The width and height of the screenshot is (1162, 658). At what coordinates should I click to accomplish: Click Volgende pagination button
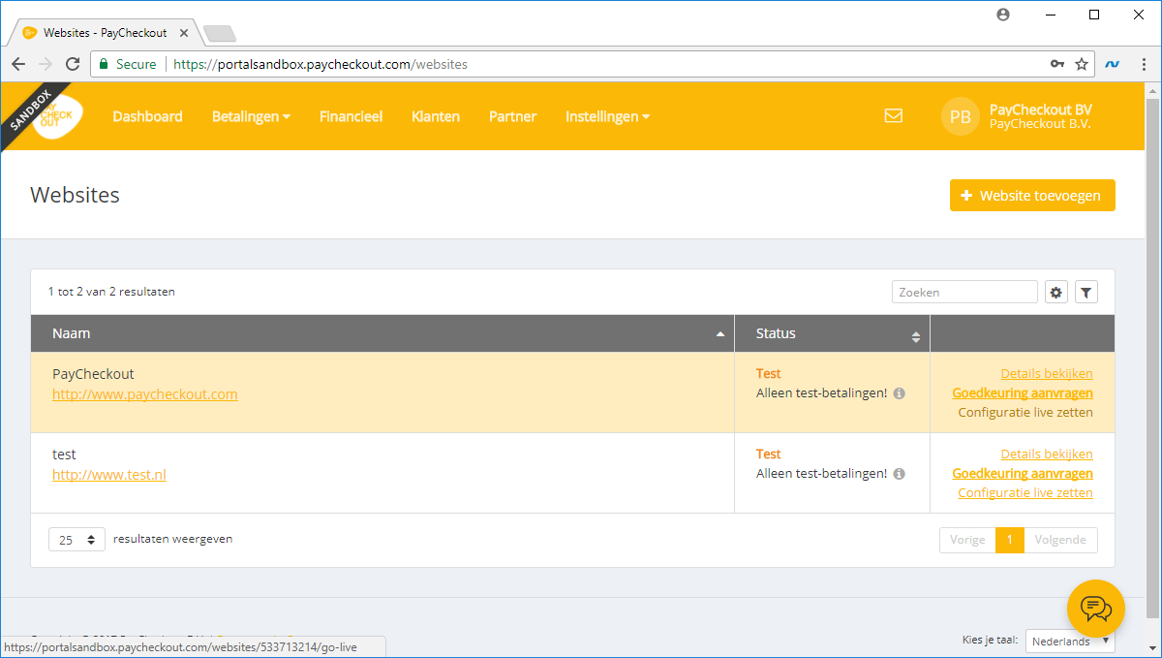[1060, 540]
